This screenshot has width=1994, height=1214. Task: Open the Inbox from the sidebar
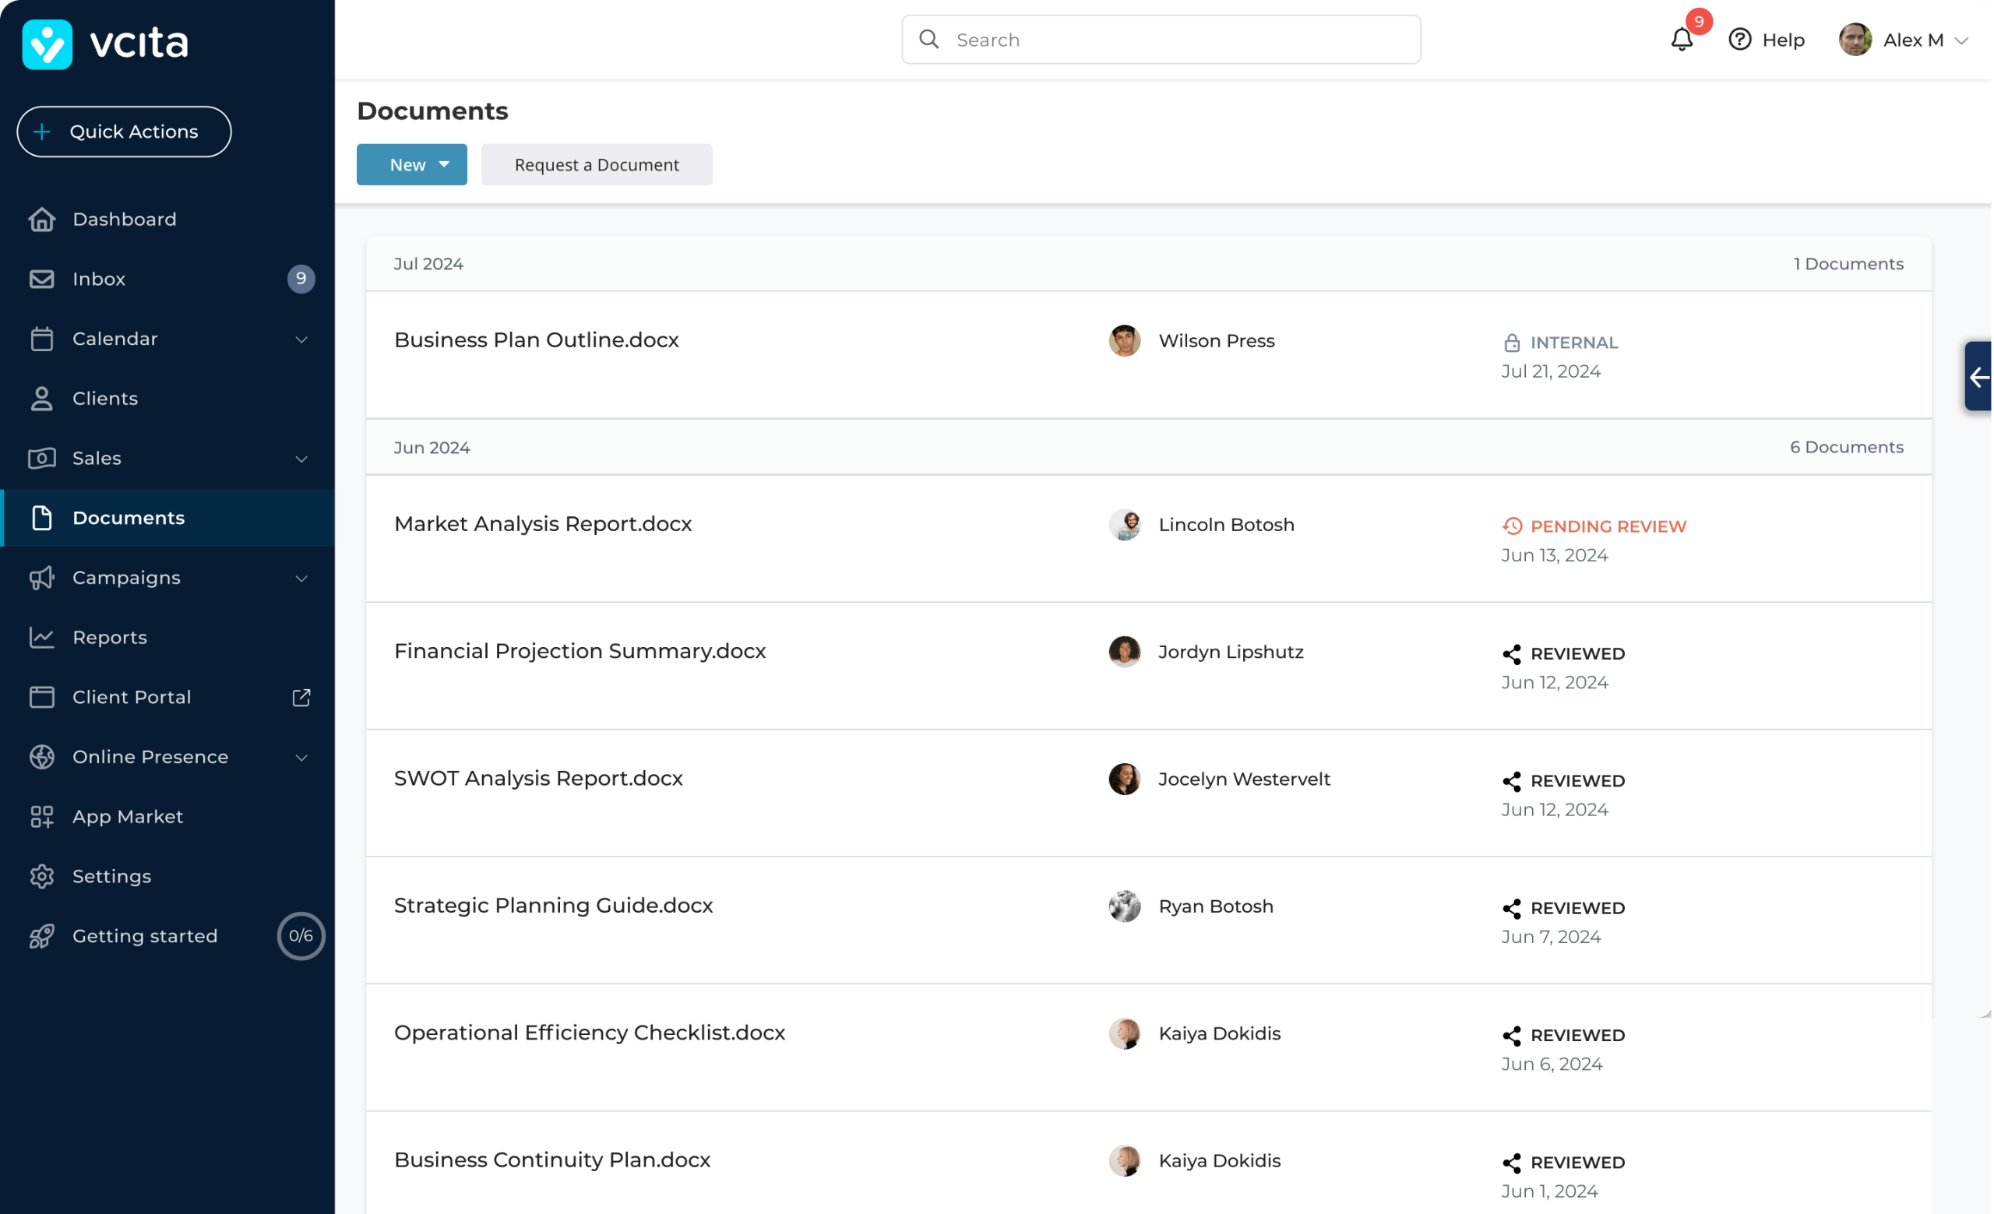point(98,278)
